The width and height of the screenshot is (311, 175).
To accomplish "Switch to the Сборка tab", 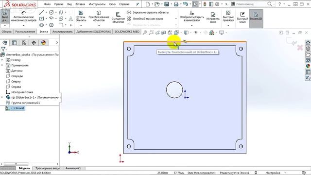I will (x=6, y=32).
